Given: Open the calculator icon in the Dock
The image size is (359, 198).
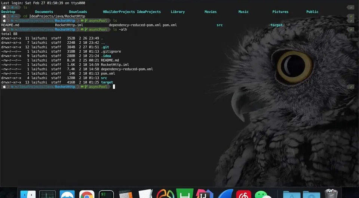Looking at the screenshot, I should pyautogui.click(x=126, y=194).
